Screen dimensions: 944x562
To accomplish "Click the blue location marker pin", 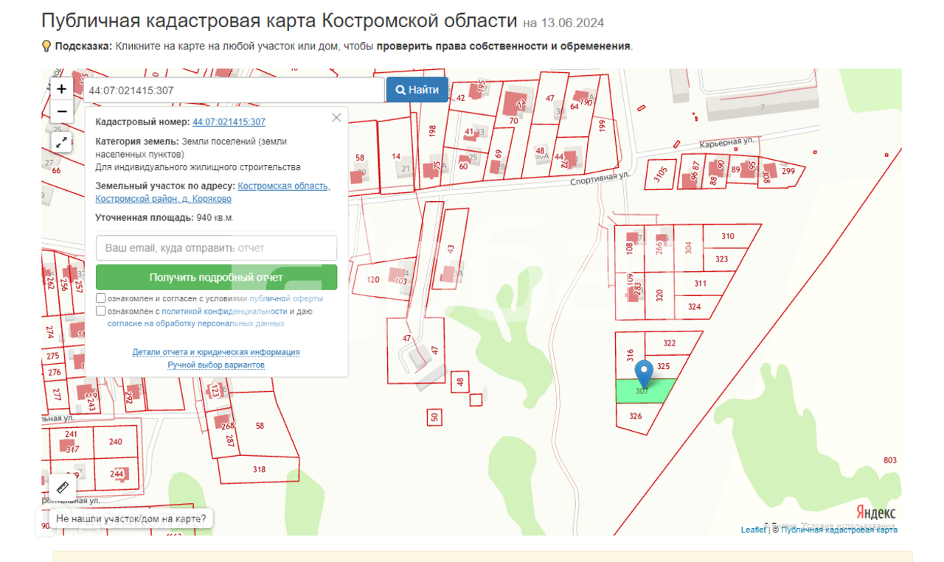I will [x=645, y=373].
